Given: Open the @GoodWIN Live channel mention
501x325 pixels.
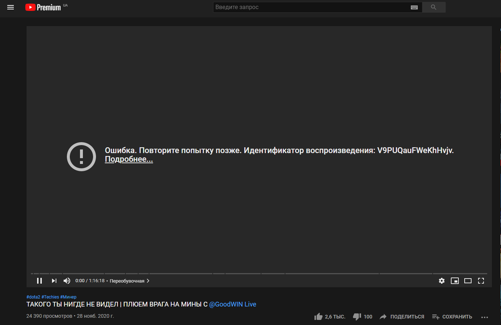Looking at the screenshot, I should (x=233, y=304).
